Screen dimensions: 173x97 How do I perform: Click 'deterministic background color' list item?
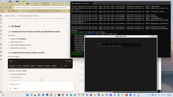coord(21,45)
